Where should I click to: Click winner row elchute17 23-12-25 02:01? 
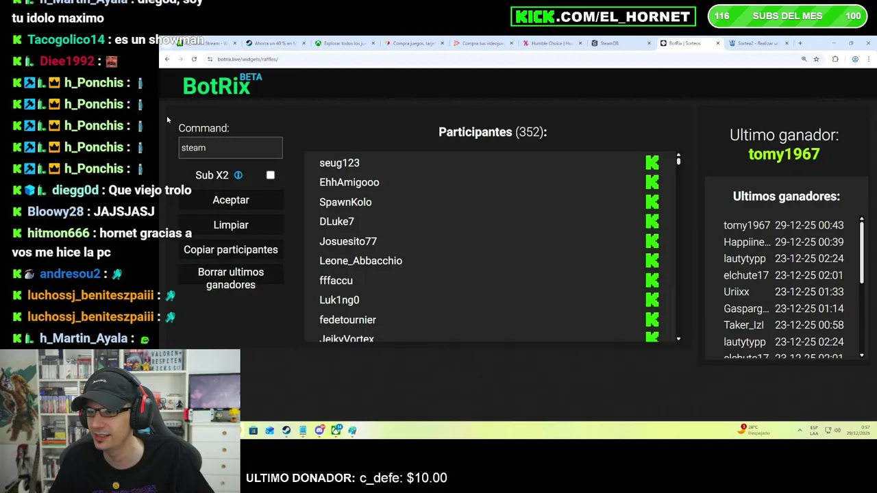pos(784,275)
